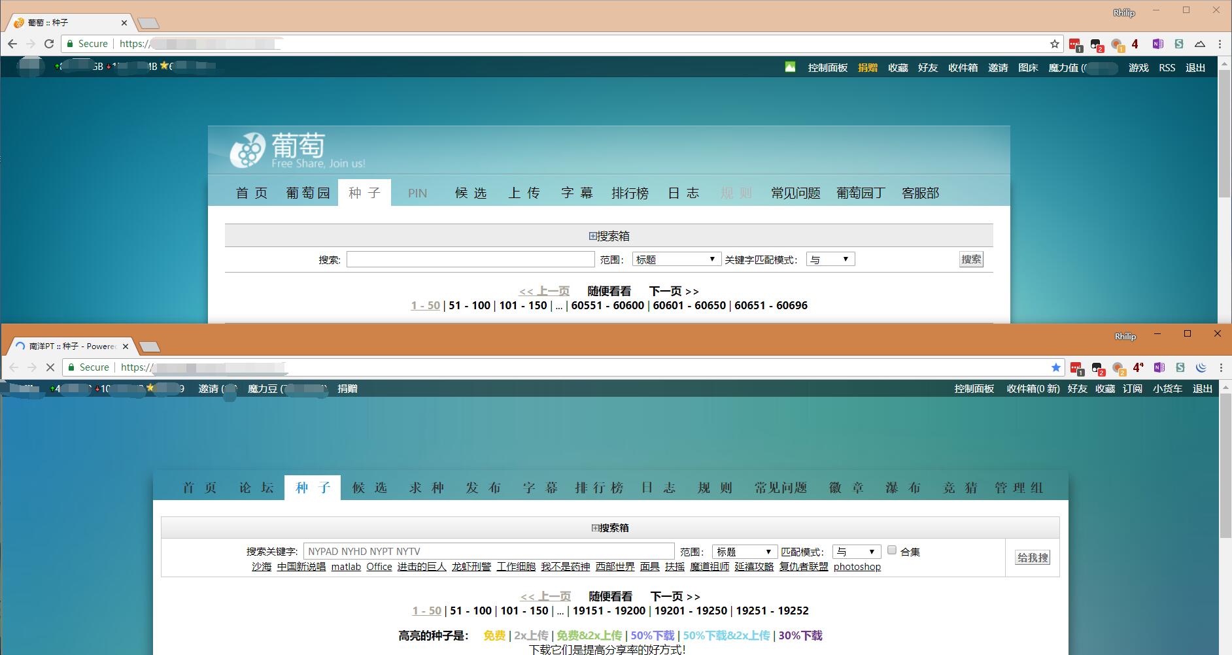
Task: Enable the 合集 checkbox
Action: [x=891, y=550]
